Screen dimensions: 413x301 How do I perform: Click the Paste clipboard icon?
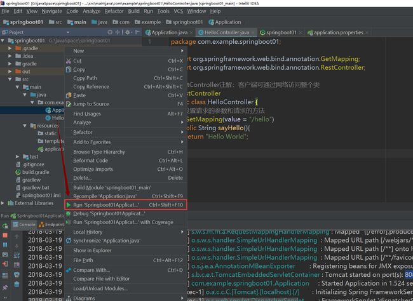69,95
